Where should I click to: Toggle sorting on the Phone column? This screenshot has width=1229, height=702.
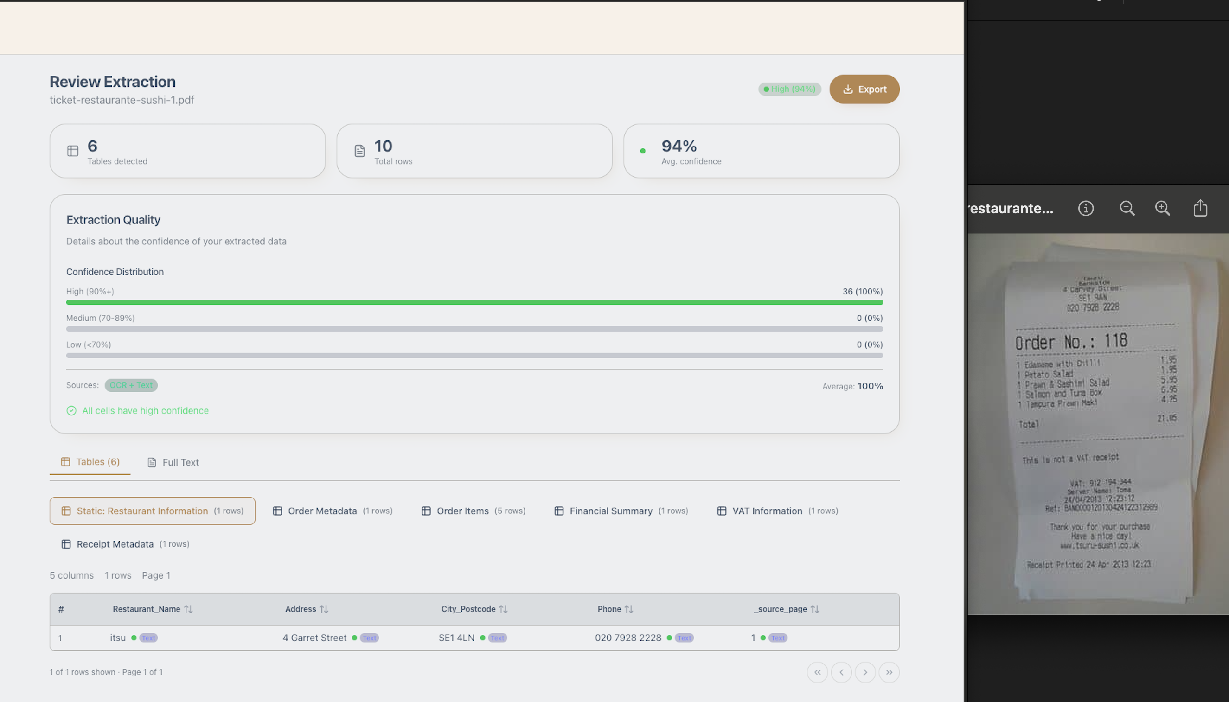pos(629,608)
